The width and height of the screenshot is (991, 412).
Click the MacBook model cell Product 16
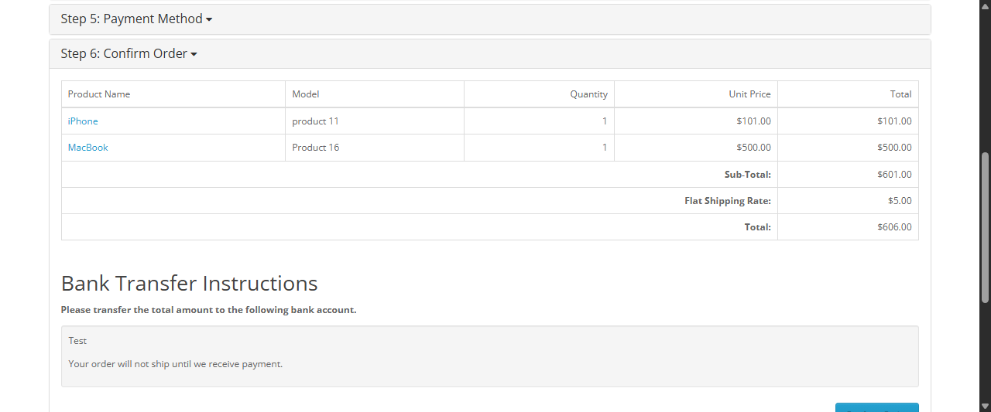(315, 148)
